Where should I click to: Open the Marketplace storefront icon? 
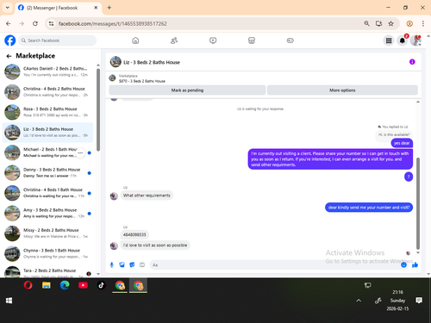click(252, 40)
